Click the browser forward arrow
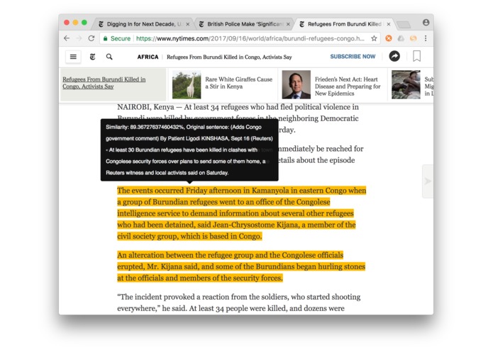The height and width of the screenshot is (350, 493). click(x=79, y=38)
